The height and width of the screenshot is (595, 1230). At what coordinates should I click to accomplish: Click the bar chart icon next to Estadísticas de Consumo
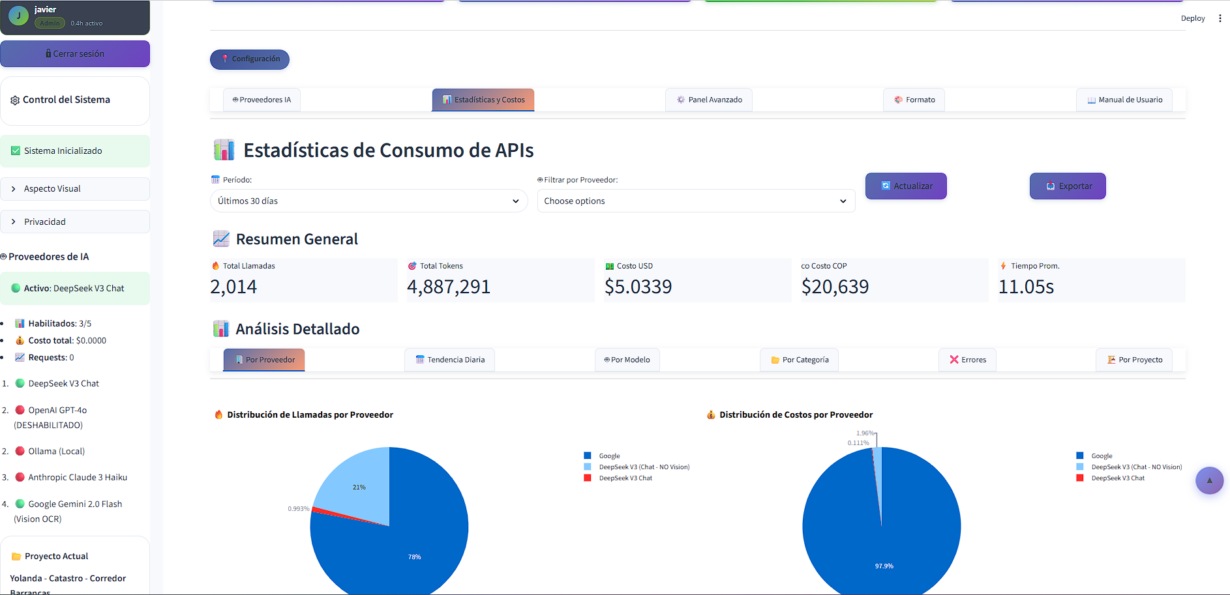[224, 149]
